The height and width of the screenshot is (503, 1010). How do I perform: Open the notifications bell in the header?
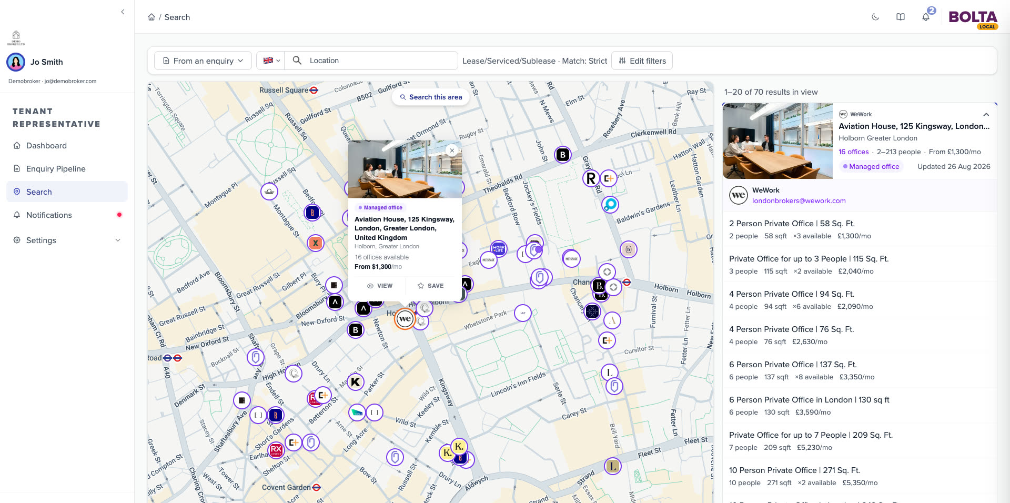click(926, 17)
